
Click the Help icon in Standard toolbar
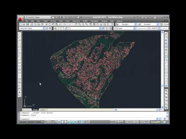112,24
